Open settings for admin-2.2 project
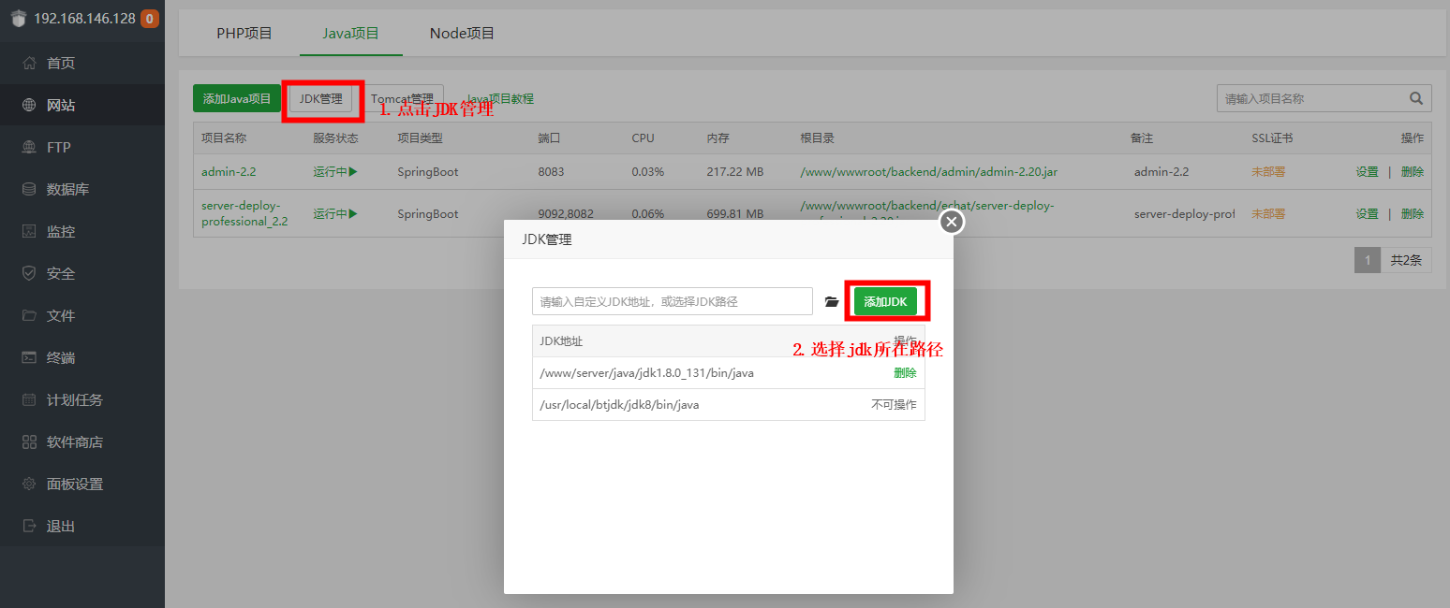1450x608 pixels. [x=1367, y=172]
